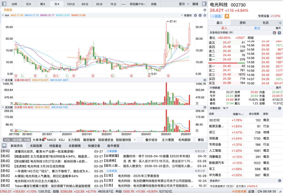Select 60分 period tab
Image resolution: width=283 pixels, height=193 pixels.
coord(85,4)
